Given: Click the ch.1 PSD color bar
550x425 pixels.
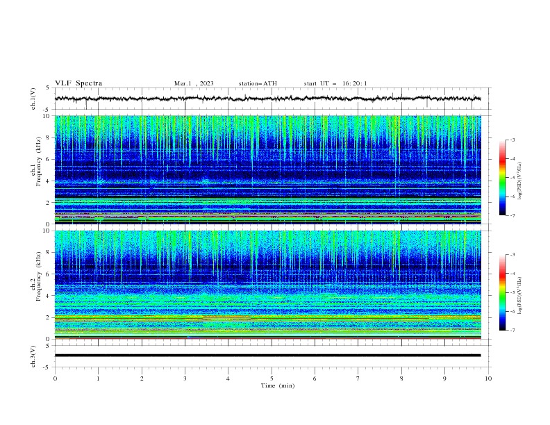Looking at the screenshot, I should tap(502, 178).
